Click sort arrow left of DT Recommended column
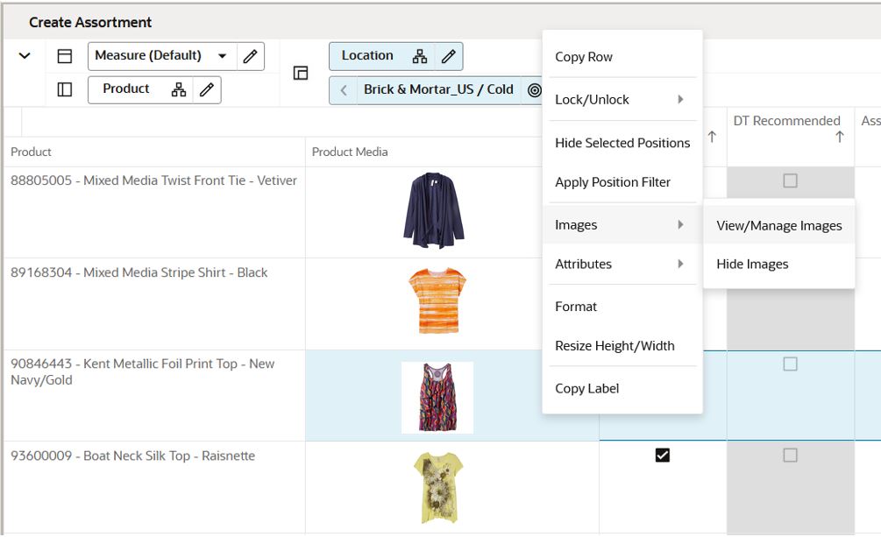The height and width of the screenshot is (537, 881). coord(712,137)
